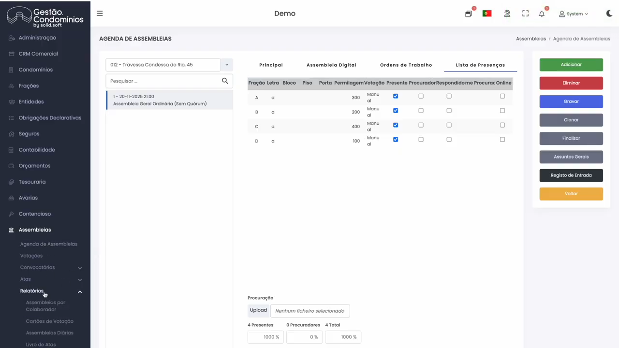Open the Ordens de Trabalho tab

(x=406, y=65)
